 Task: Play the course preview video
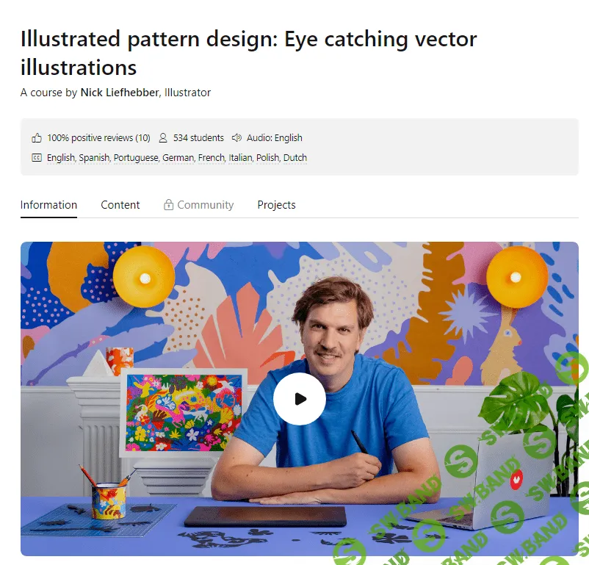coord(299,399)
